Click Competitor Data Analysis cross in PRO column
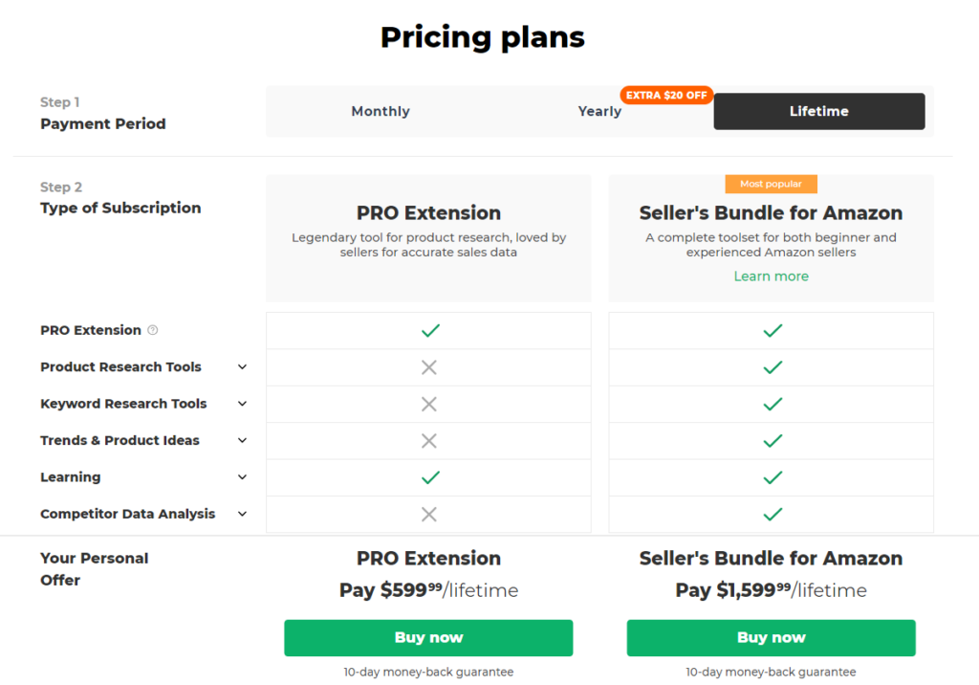979x685 pixels. (x=429, y=515)
